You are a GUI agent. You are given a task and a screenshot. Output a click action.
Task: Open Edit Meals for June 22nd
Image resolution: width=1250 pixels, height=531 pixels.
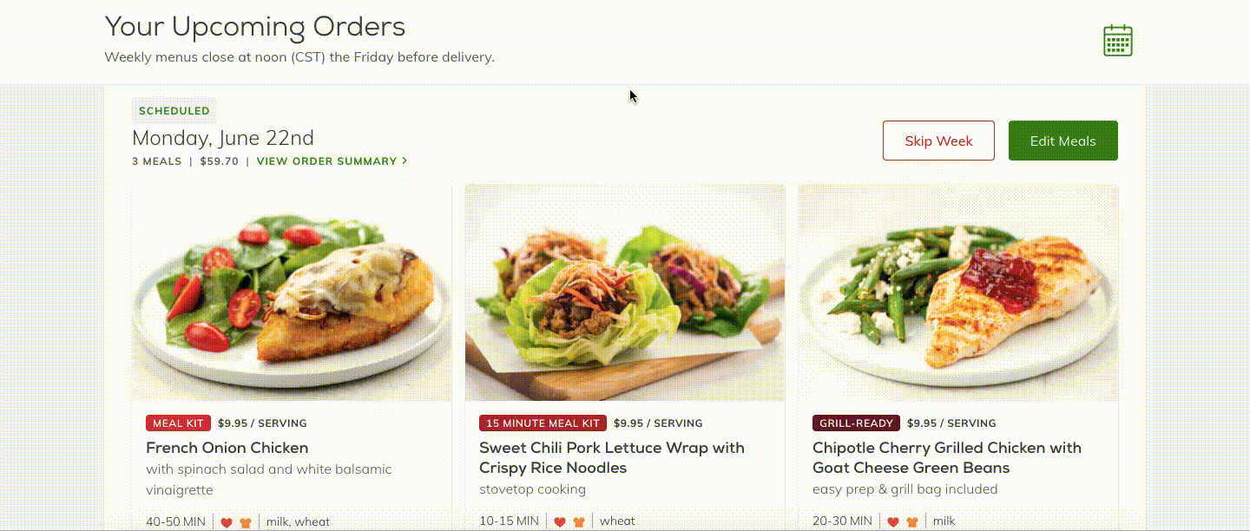coord(1062,141)
